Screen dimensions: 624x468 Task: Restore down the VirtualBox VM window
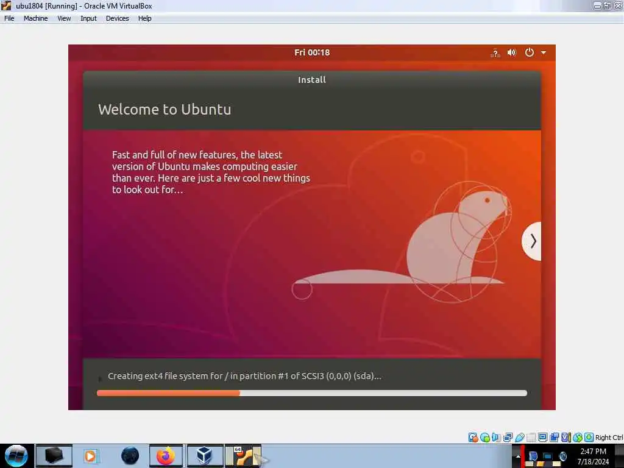608,5
